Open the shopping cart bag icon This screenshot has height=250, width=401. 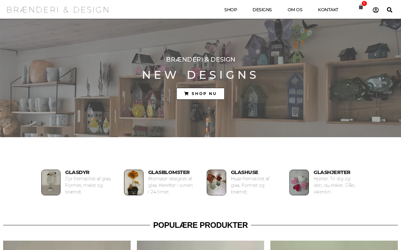(x=361, y=7)
